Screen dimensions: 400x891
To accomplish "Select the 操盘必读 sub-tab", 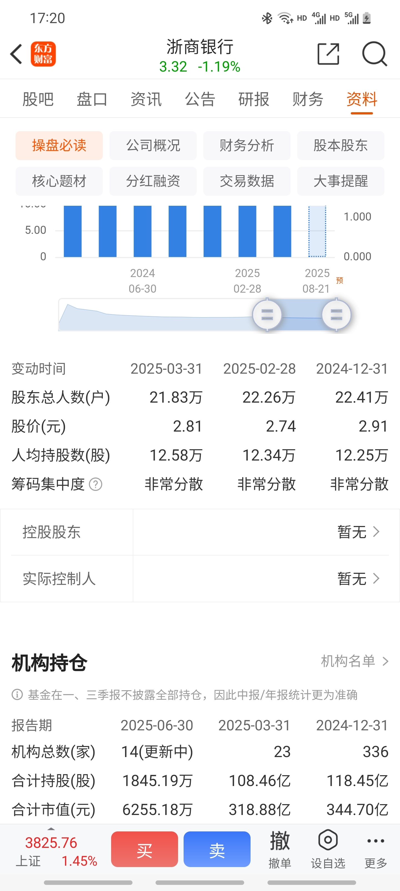I will 59,146.
